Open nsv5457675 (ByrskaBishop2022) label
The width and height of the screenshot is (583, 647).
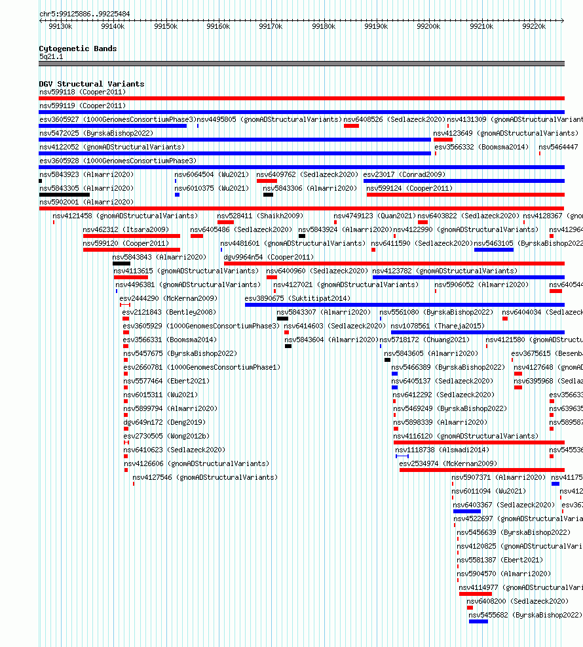180,353
